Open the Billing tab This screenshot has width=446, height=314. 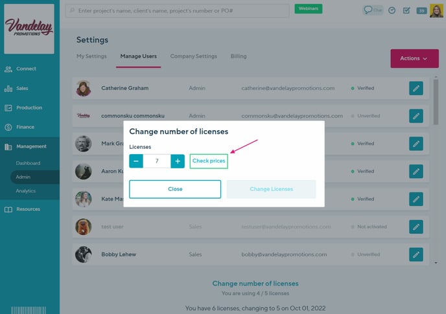click(x=239, y=56)
